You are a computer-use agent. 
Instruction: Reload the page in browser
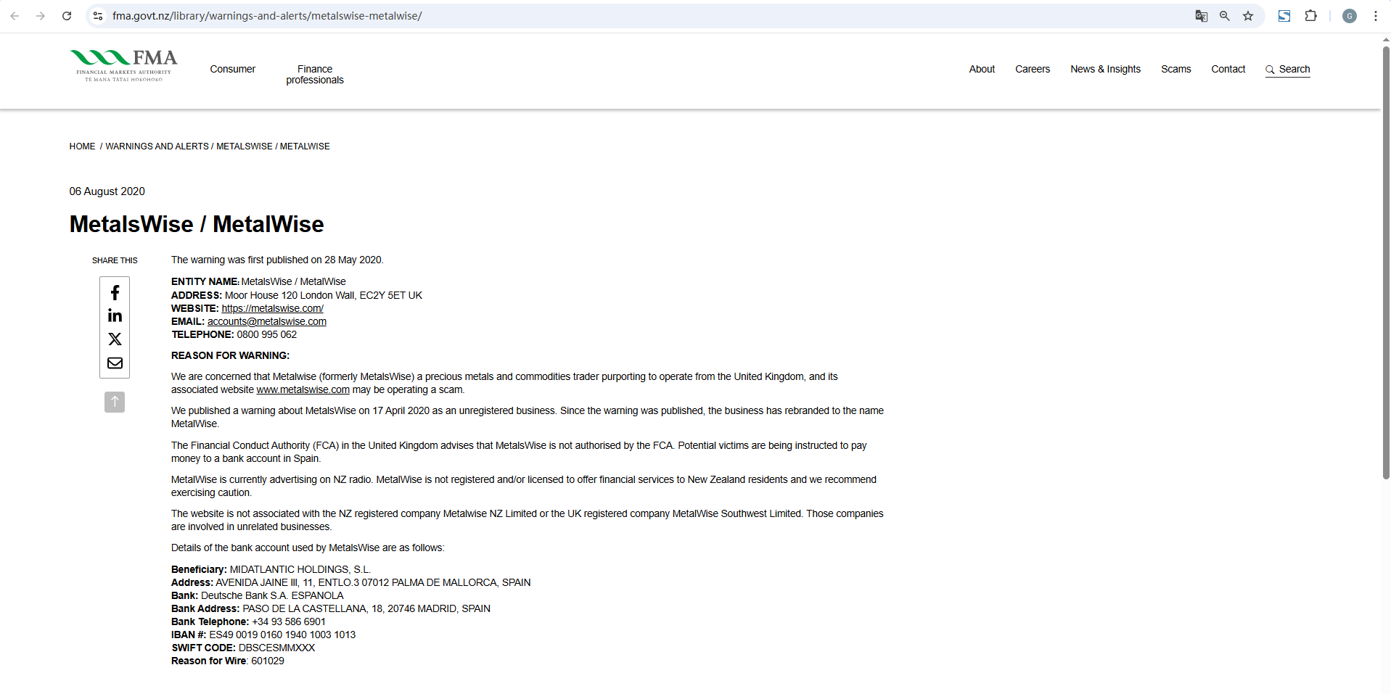click(x=67, y=16)
